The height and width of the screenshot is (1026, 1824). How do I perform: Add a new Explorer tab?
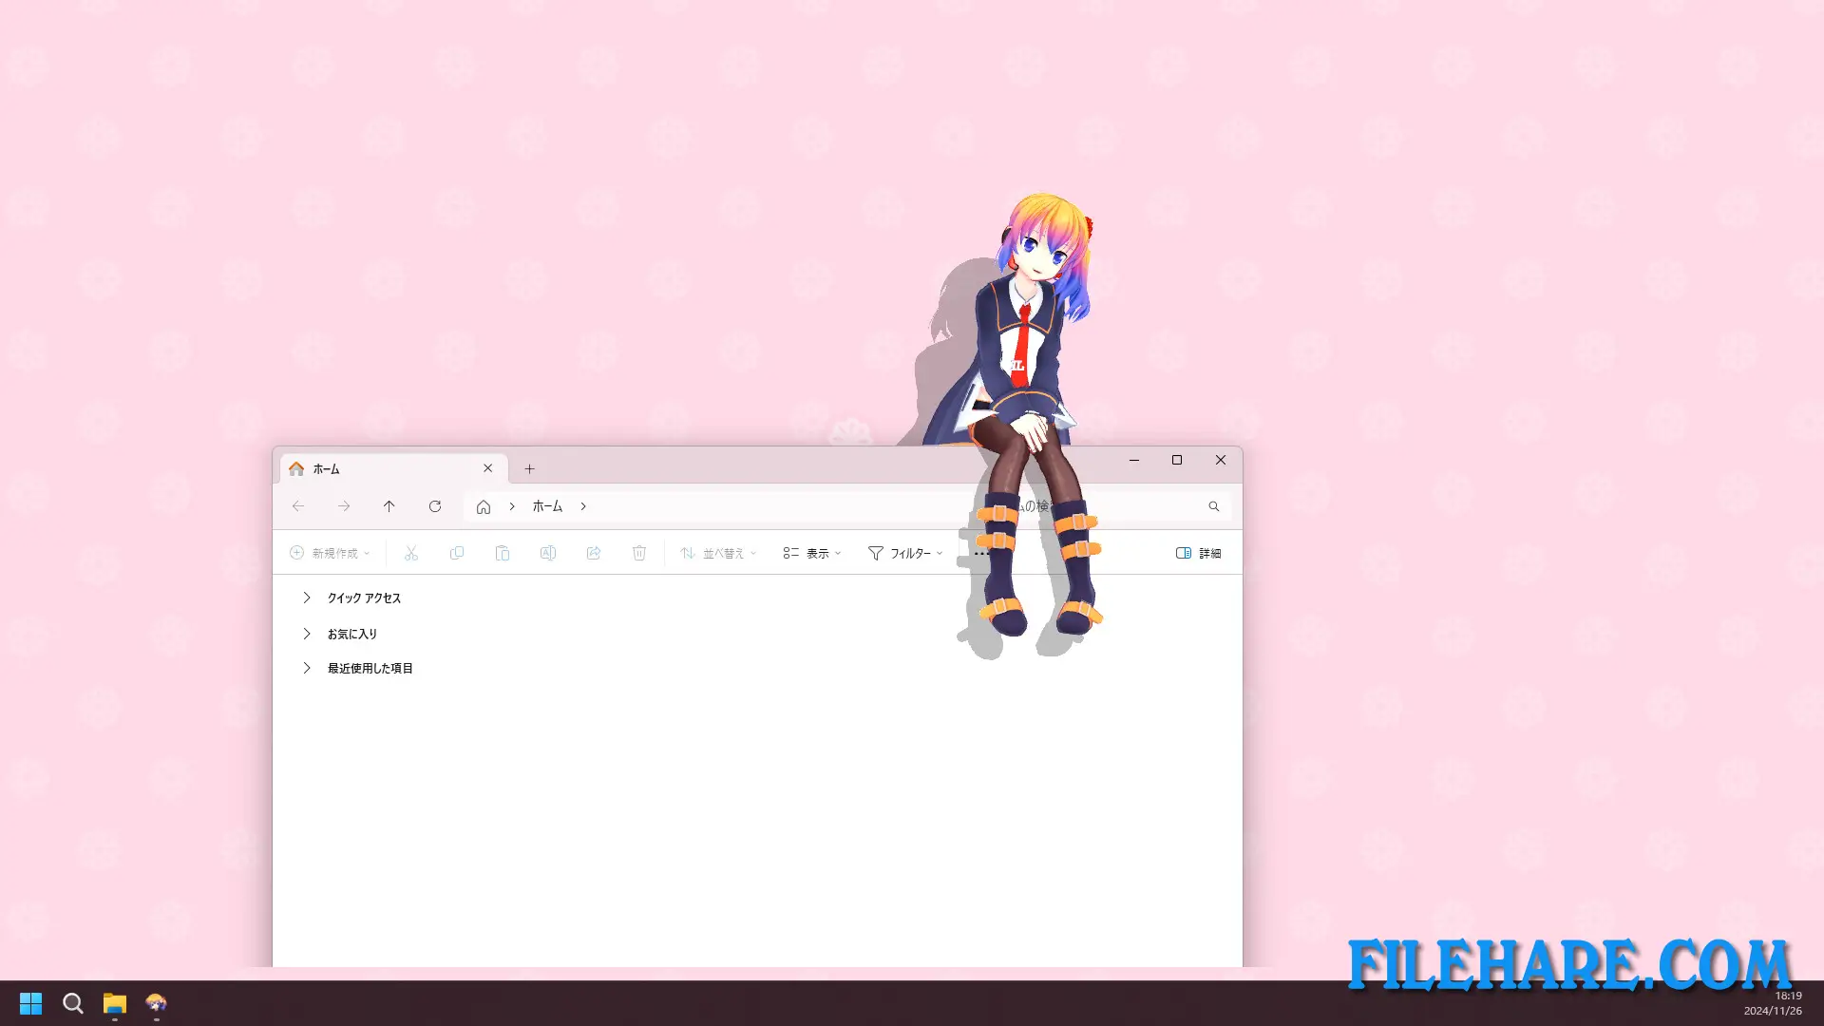click(530, 468)
